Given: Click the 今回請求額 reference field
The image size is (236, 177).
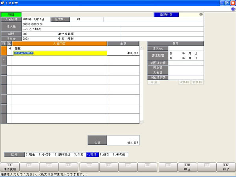Looking at the screenshot, I should click(186, 77).
